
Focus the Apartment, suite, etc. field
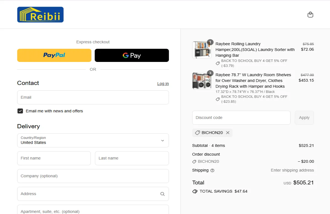point(93,210)
